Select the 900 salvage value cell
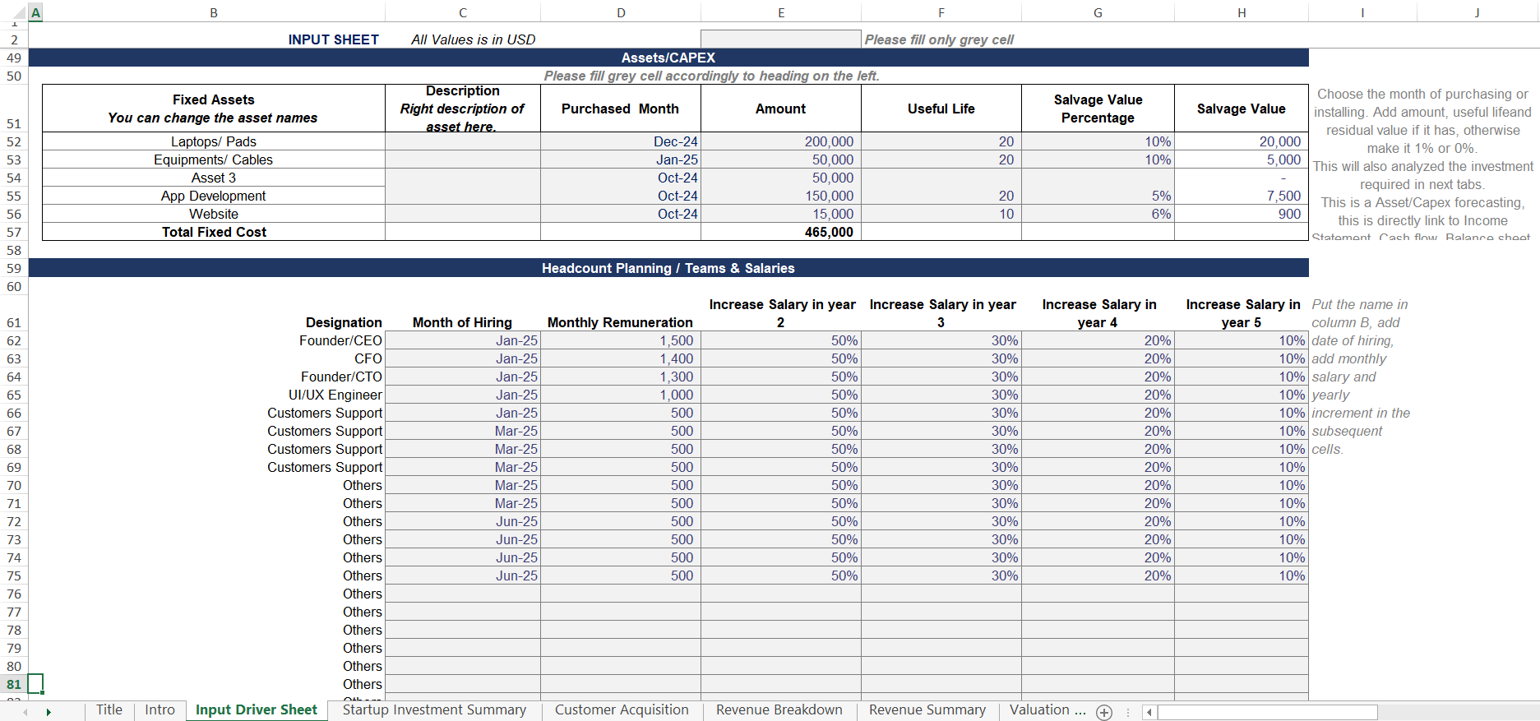Viewport: 1540px width, 721px height. (1242, 214)
